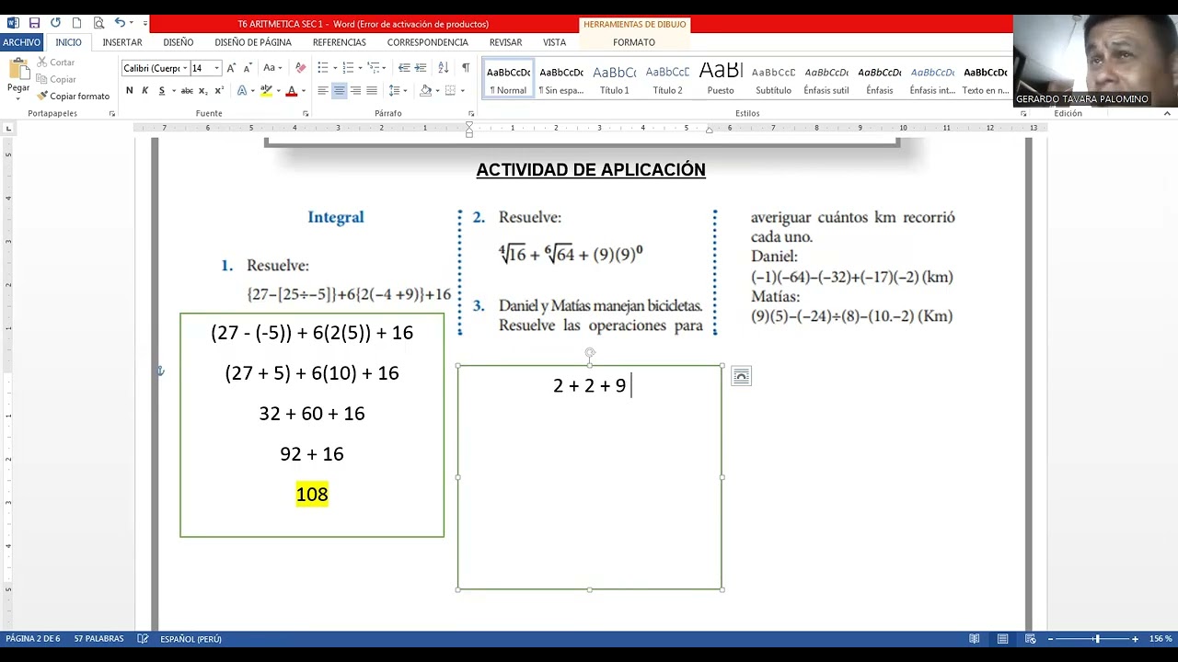Open layout options icon beside the text box
The width and height of the screenshot is (1178, 662).
(x=742, y=376)
